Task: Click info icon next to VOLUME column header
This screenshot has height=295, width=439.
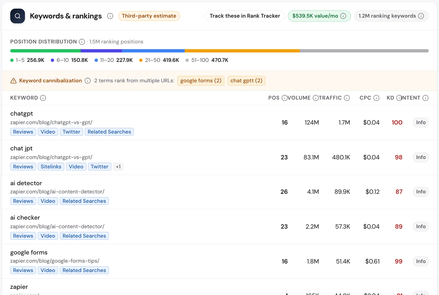Action: coord(316,98)
